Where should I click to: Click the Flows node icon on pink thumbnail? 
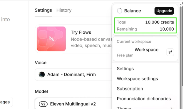coord(51,39)
